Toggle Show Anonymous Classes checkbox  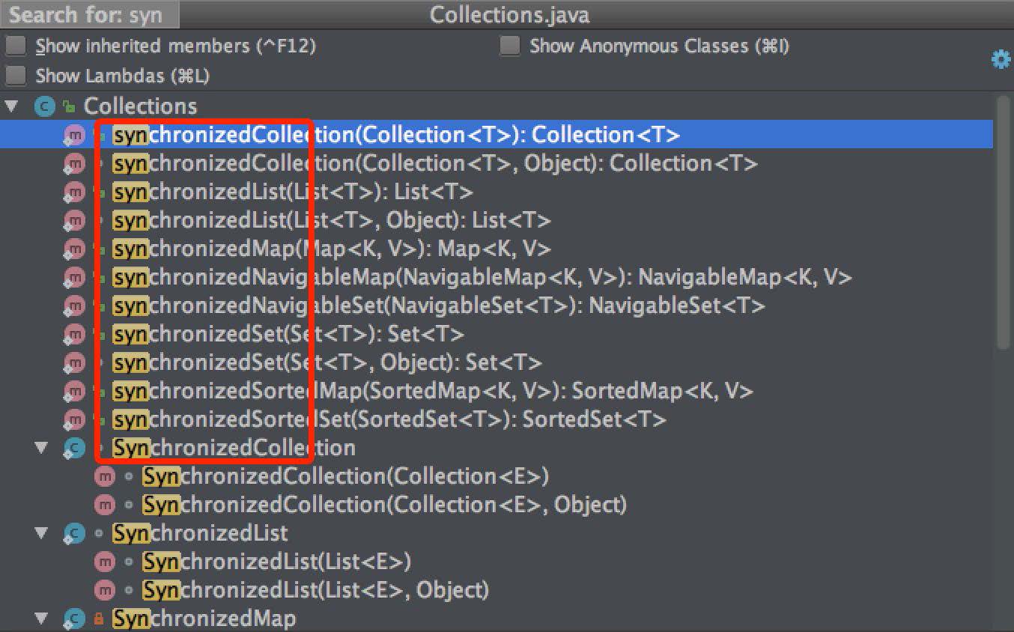(x=510, y=46)
